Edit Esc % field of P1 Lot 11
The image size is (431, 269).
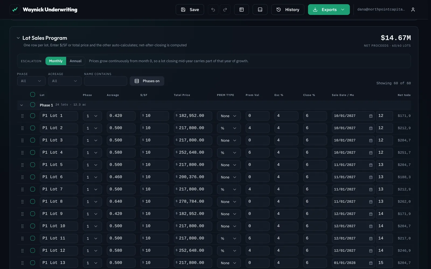[286, 238]
